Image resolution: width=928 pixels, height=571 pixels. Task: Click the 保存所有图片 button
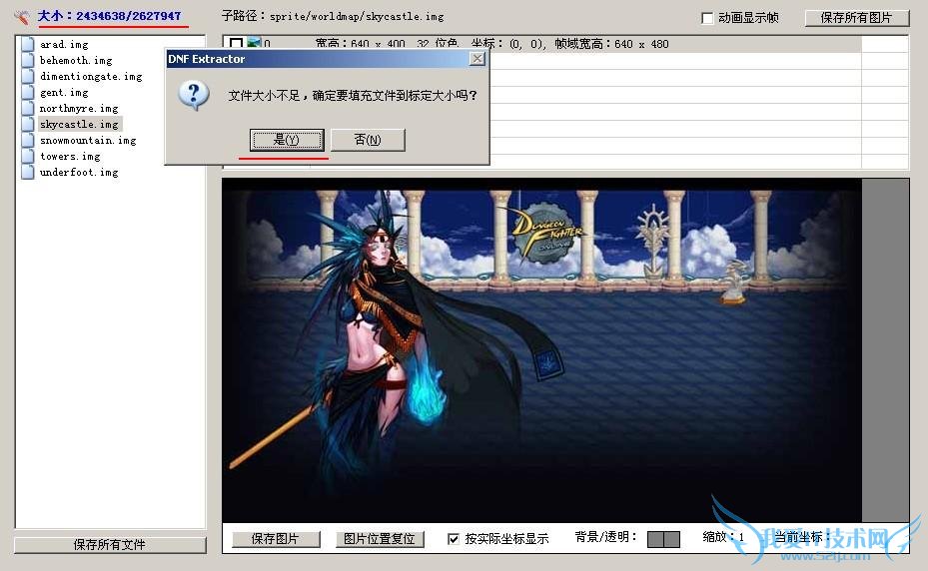click(x=857, y=18)
